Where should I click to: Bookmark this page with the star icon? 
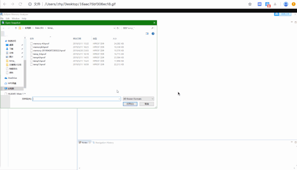(250, 4)
